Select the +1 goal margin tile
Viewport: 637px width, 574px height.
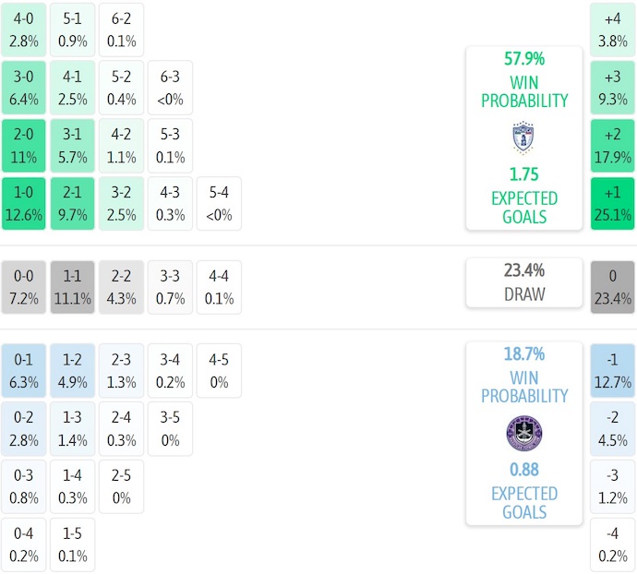612,204
